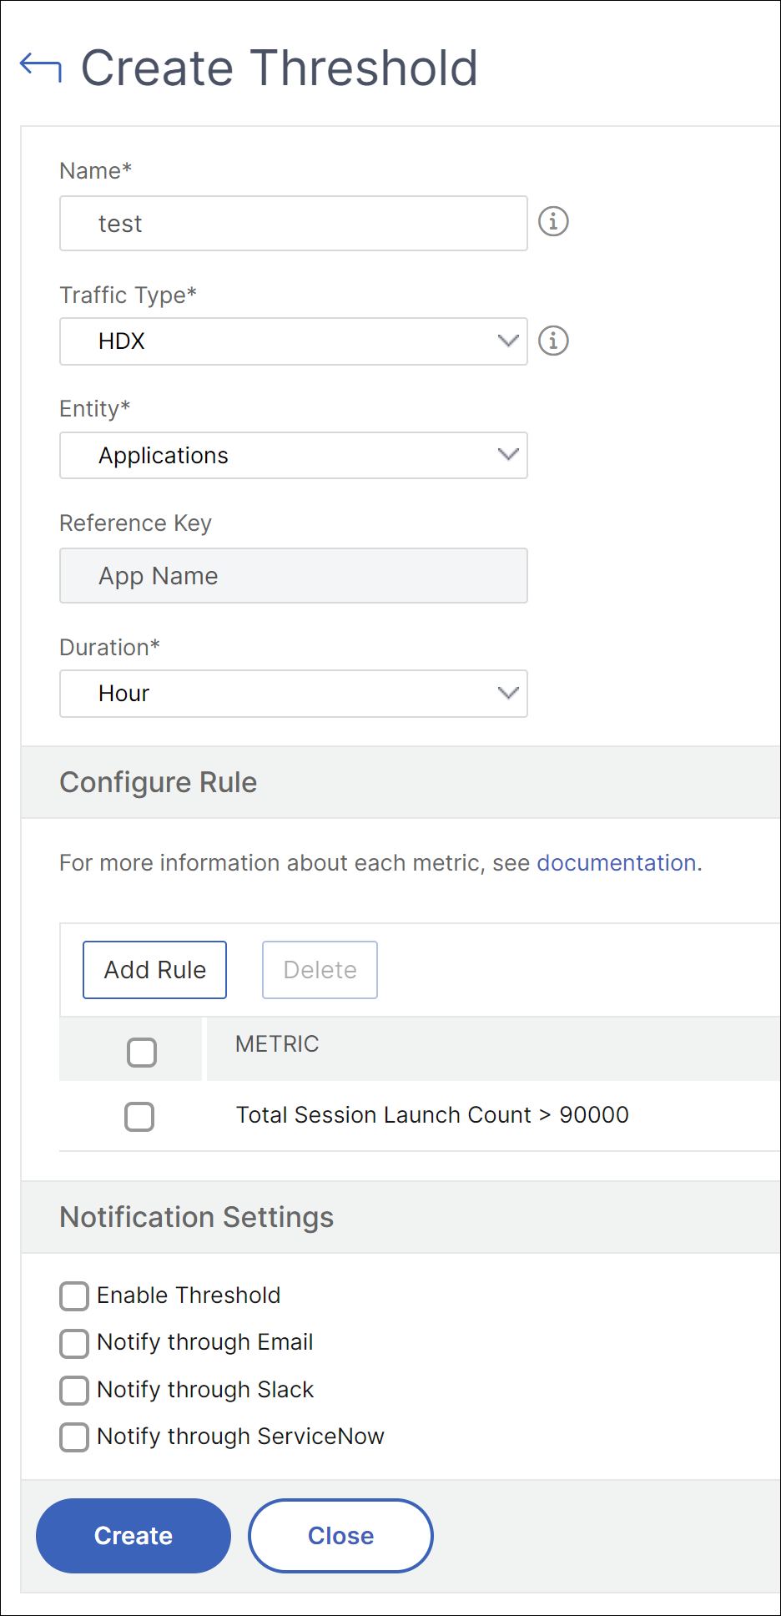Screen dimensions: 781x1616
Task: Open the Entity dropdown showing Applications
Action: (294, 455)
